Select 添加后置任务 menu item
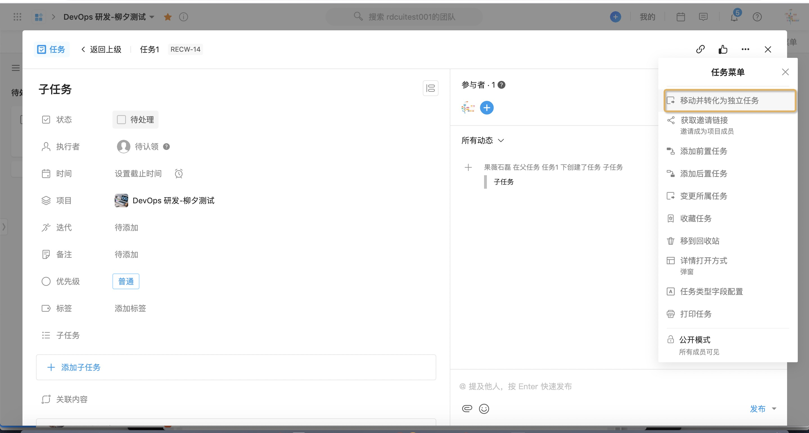Viewport: 809px width, 433px height. tap(728, 174)
